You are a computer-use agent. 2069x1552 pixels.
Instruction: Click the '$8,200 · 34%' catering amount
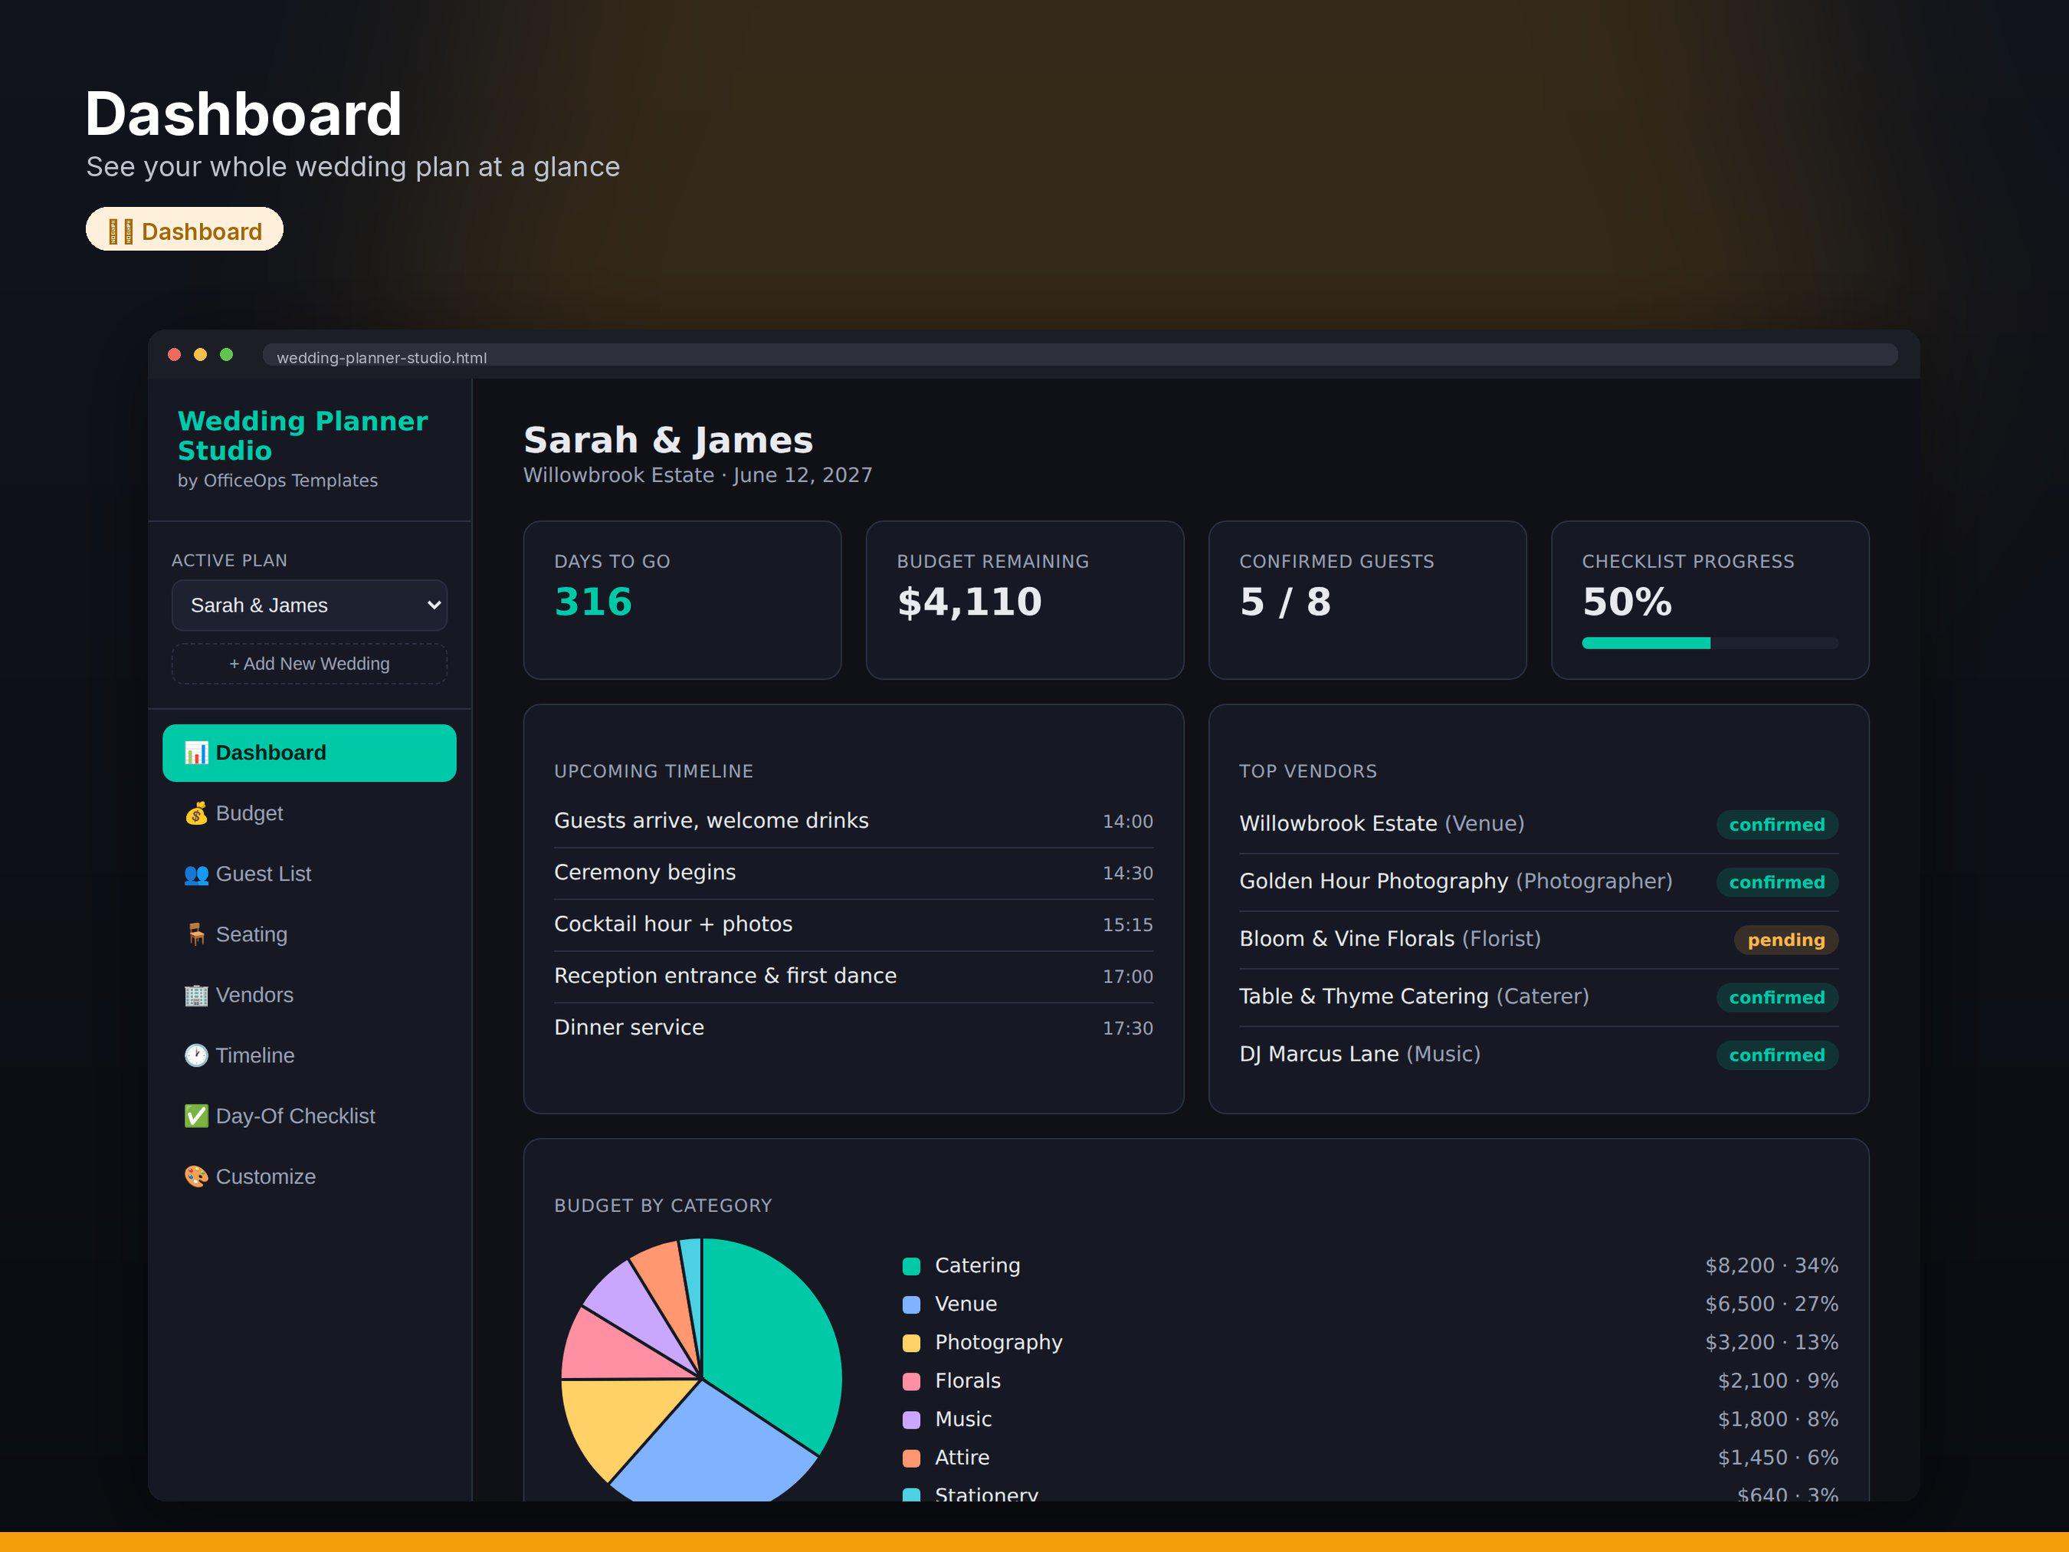click(x=1771, y=1265)
